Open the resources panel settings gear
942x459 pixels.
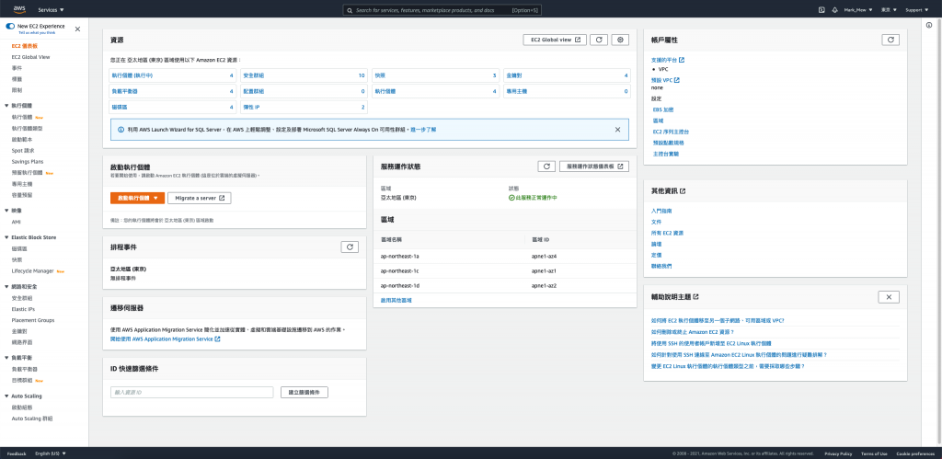point(621,40)
